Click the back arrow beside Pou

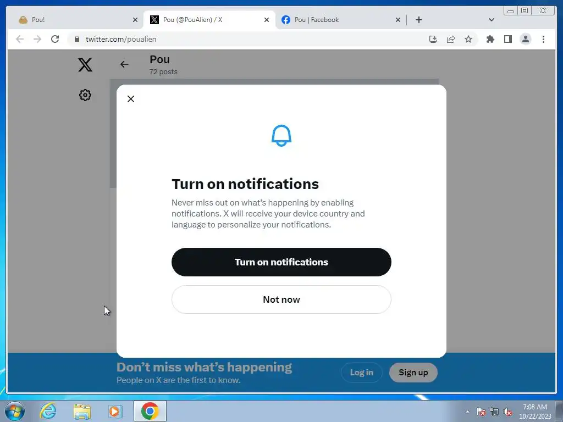click(x=124, y=64)
